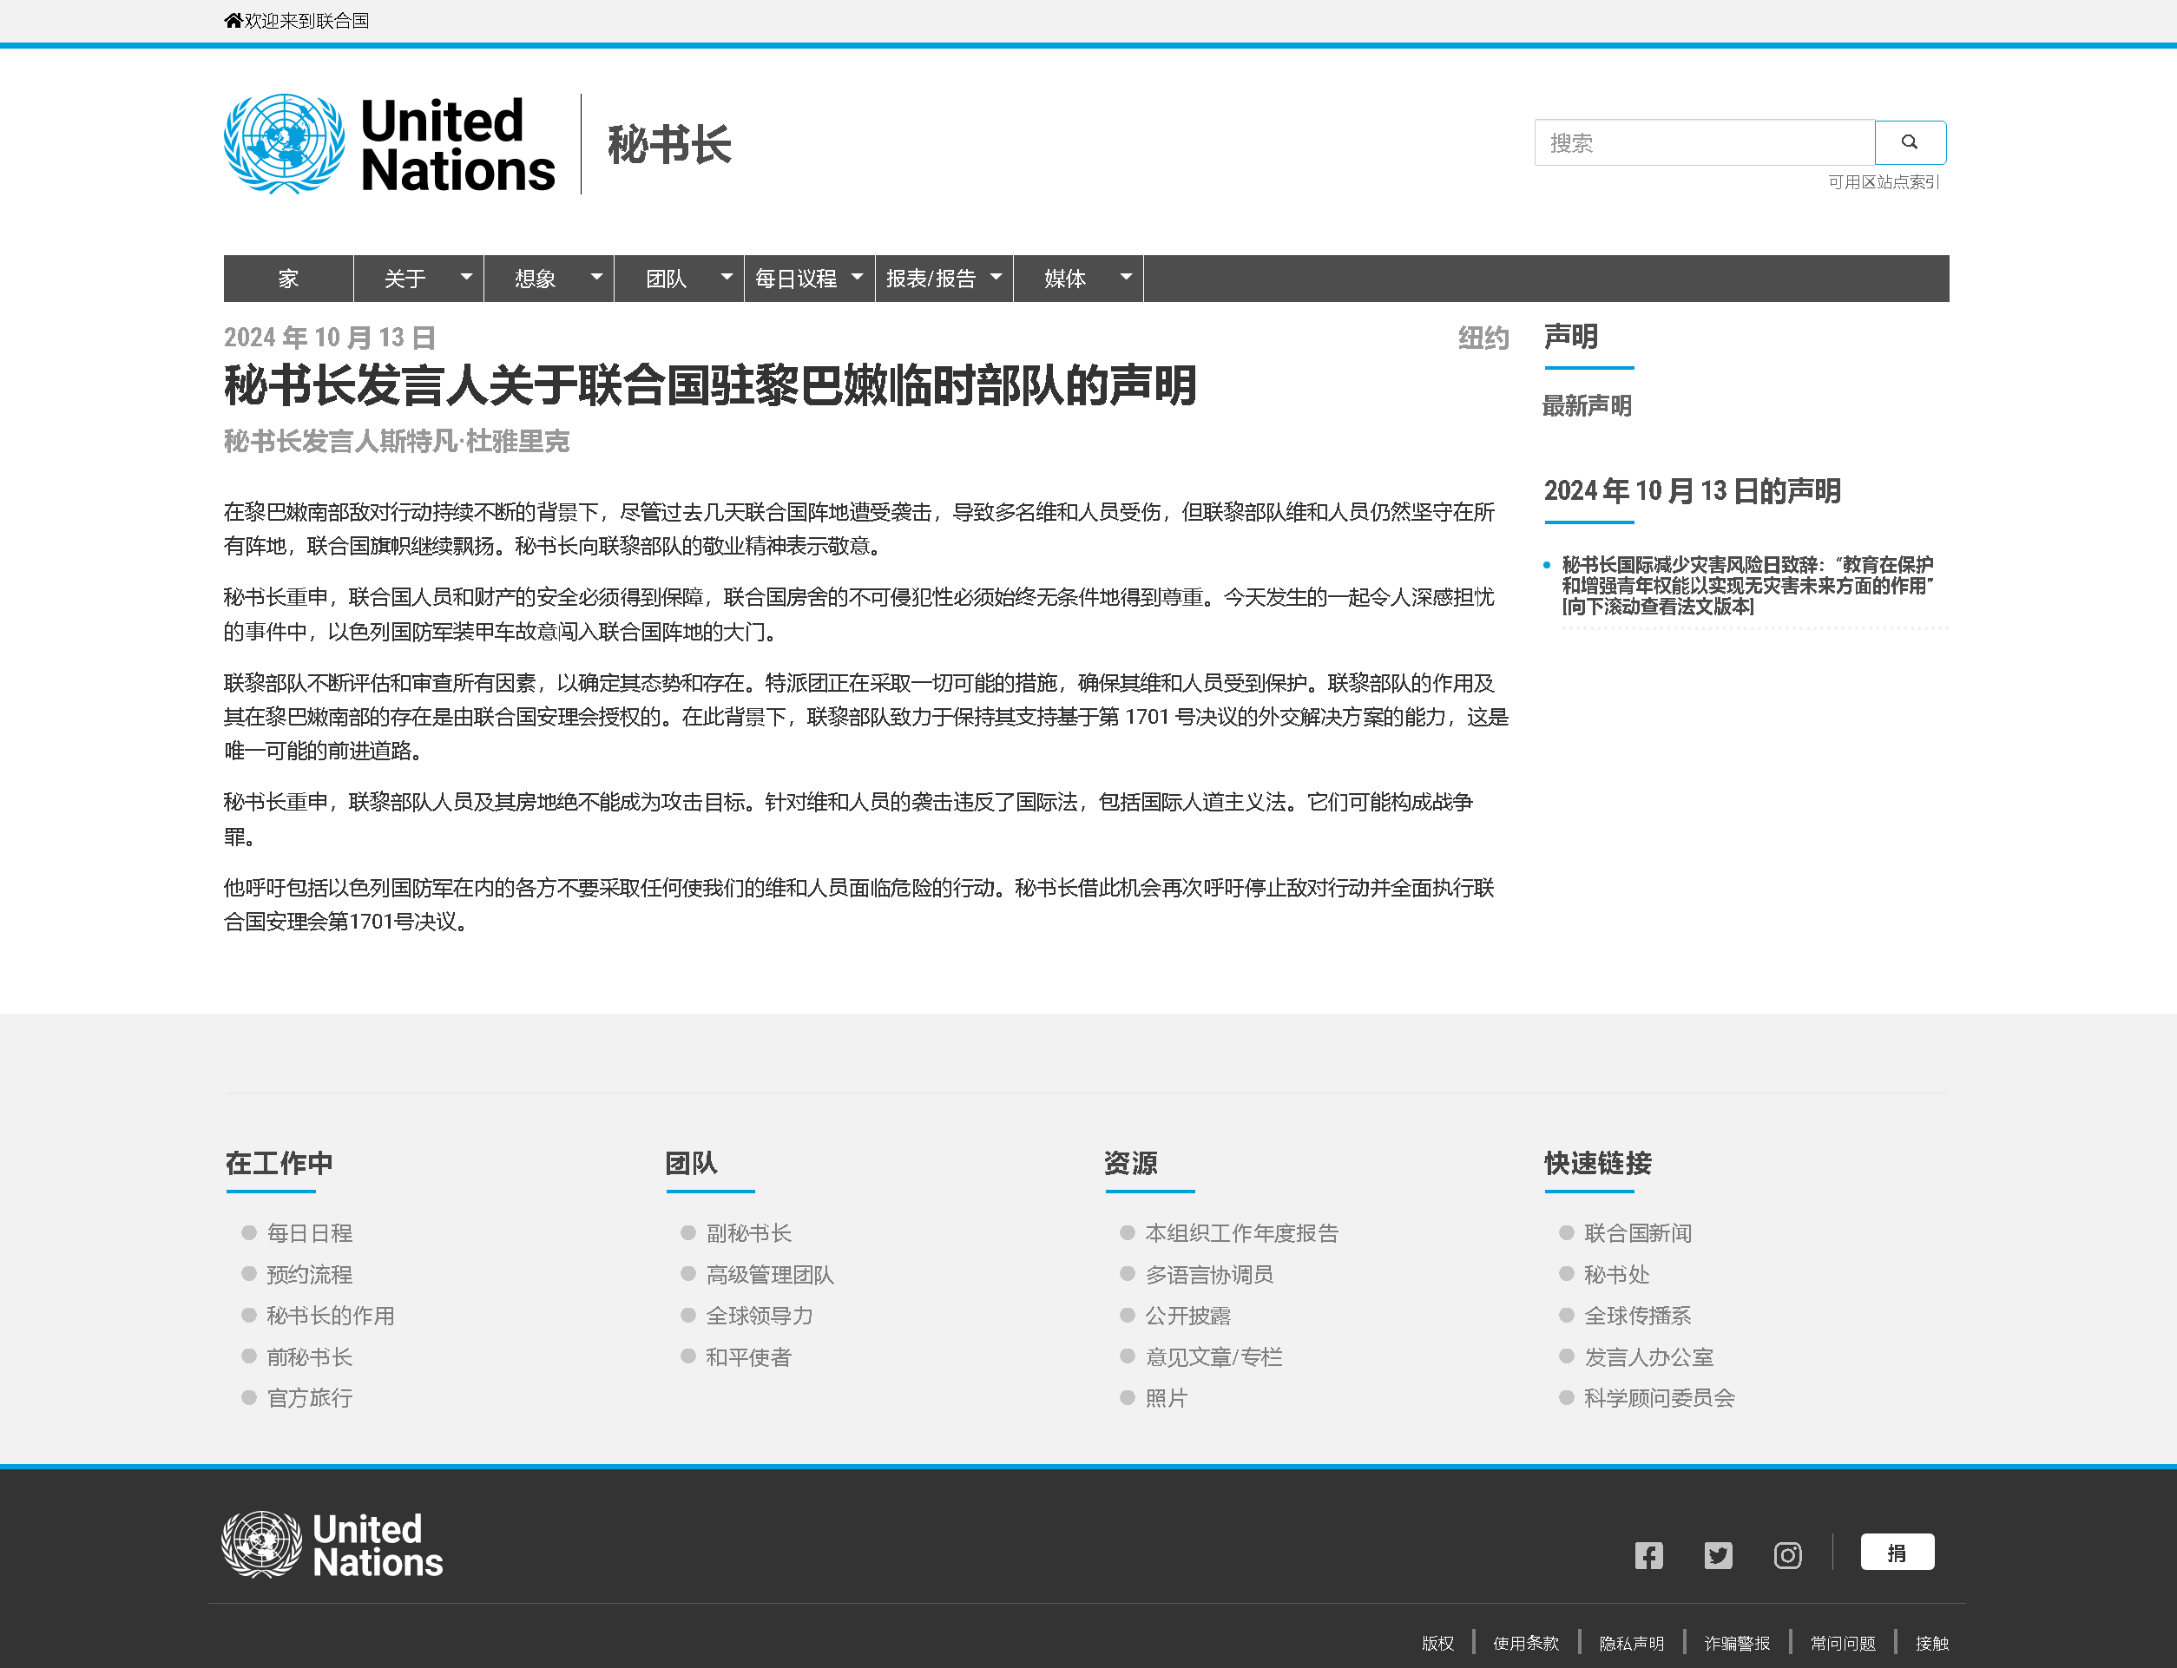Click the United Nations header logo
2177x1668 pixels.
point(388,144)
